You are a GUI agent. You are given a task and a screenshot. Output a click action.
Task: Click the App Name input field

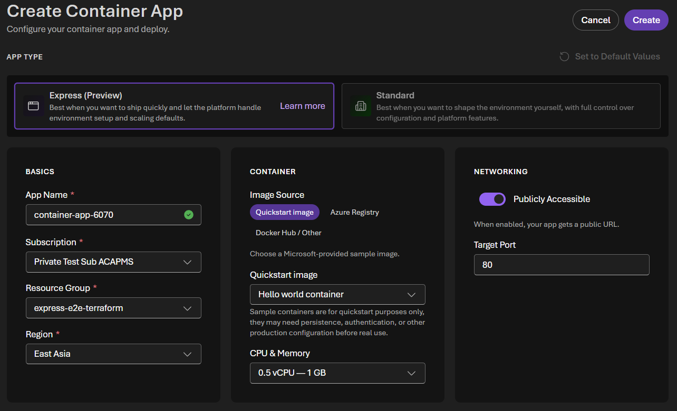tap(113, 215)
